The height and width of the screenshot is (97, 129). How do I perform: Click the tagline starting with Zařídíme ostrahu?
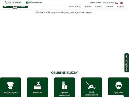tap(64, 12)
